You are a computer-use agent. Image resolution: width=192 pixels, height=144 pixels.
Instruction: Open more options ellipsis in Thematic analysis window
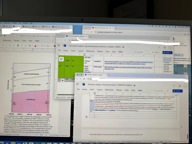[x=186, y=91]
